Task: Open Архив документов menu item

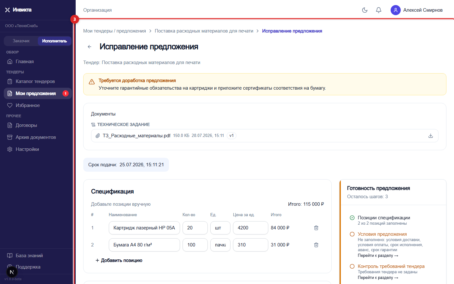Action: tap(38, 137)
